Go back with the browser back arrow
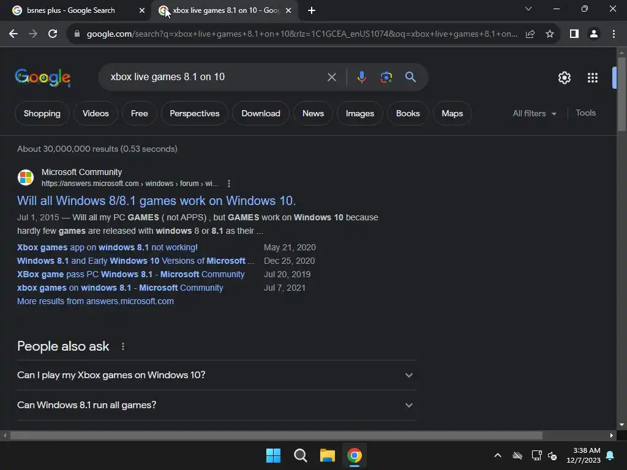Screen dimensions: 627x470 [x=13, y=34]
